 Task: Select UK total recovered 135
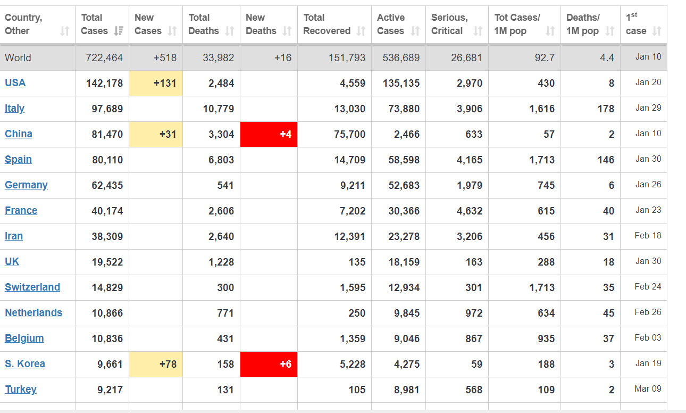(x=357, y=262)
